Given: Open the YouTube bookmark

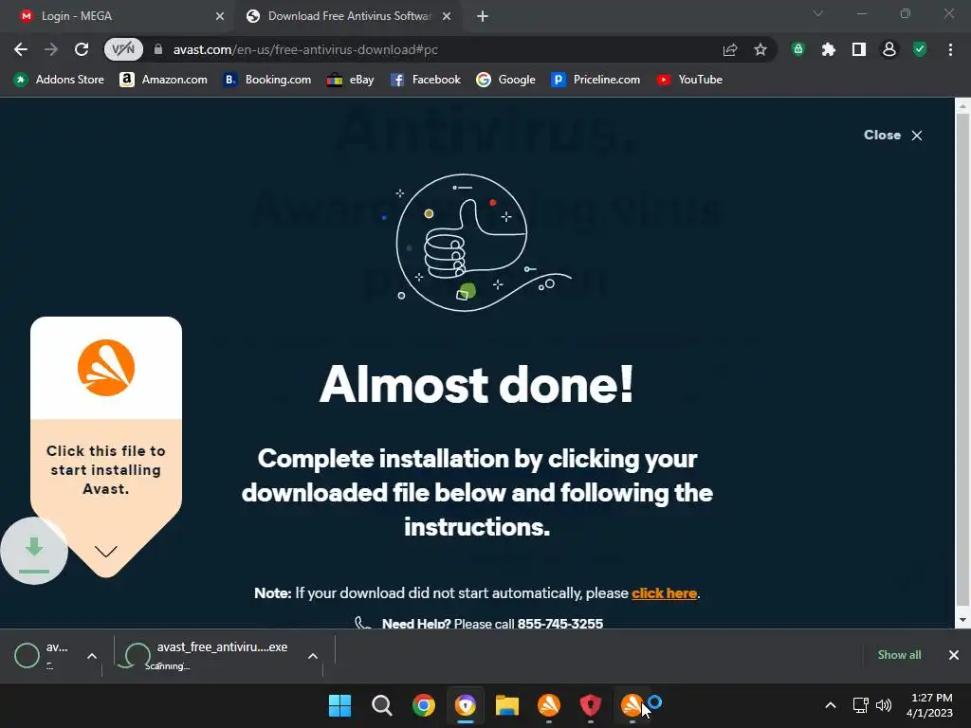Looking at the screenshot, I should 689,80.
